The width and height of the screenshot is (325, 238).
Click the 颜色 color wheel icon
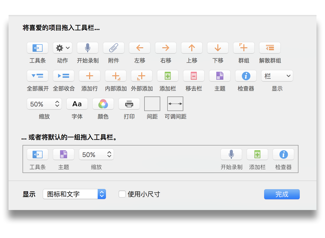103,104
